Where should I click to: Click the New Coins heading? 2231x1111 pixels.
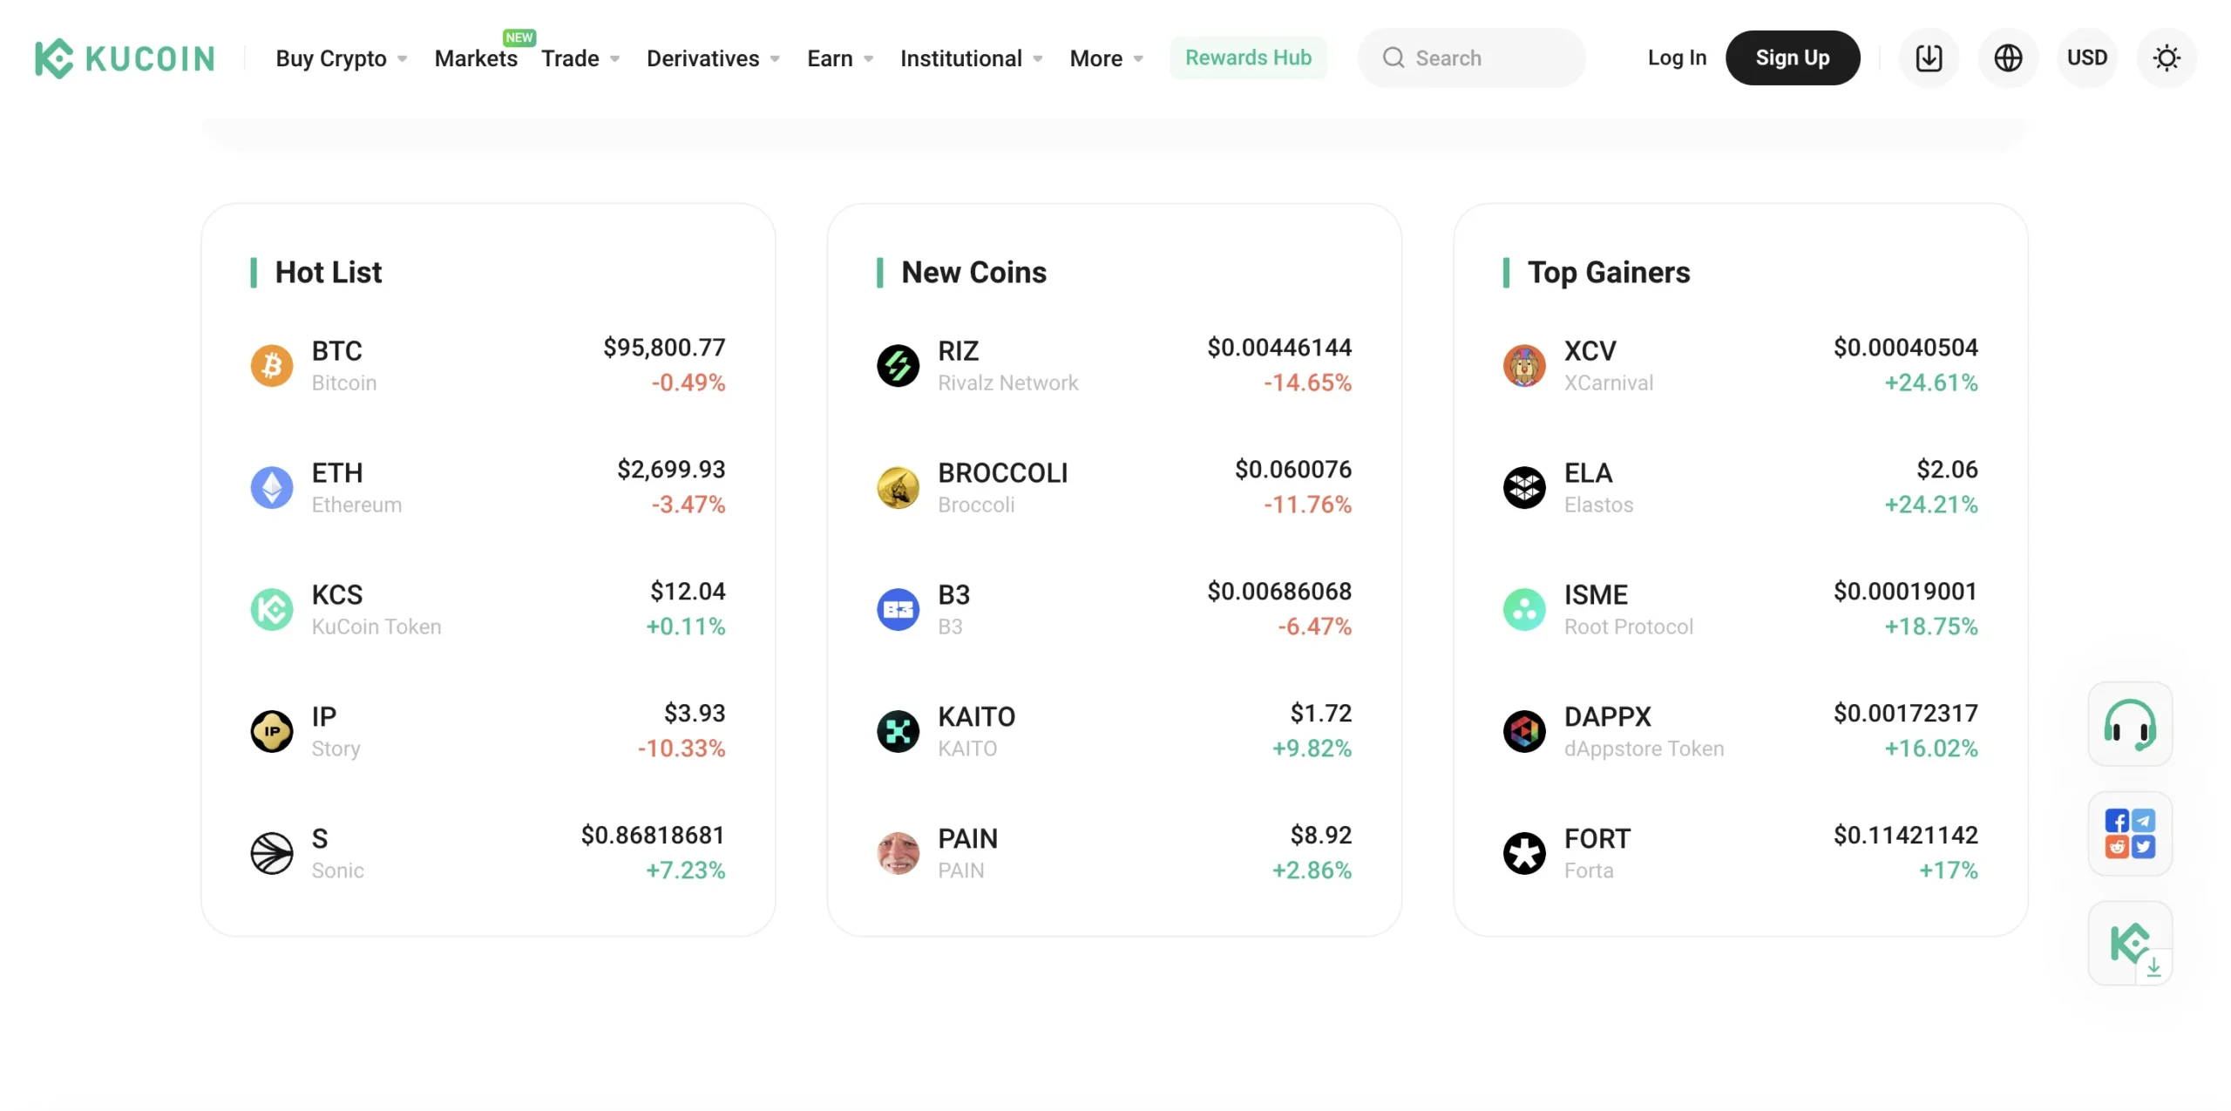pos(973,273)
